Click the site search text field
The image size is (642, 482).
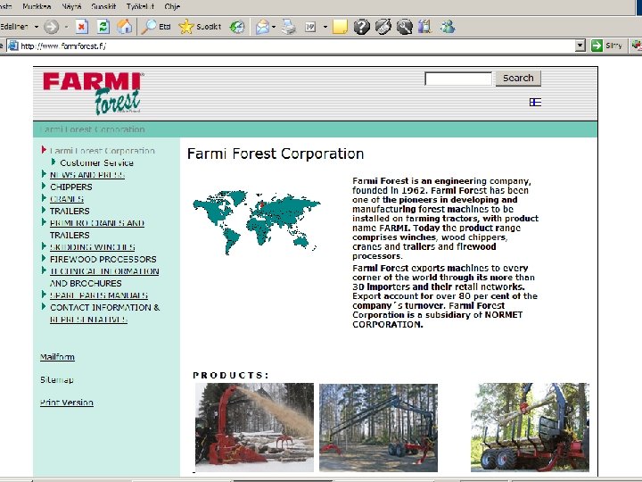(x=458, y=79)
